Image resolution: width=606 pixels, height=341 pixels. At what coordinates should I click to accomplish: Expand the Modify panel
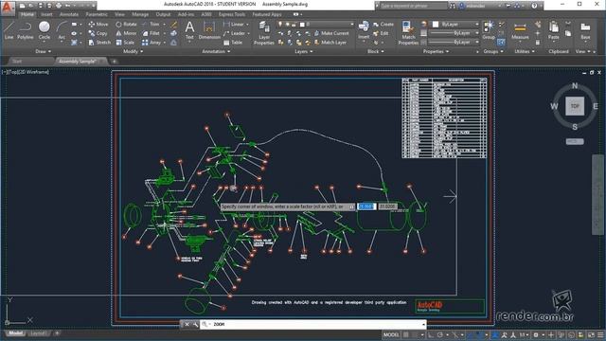133,51
